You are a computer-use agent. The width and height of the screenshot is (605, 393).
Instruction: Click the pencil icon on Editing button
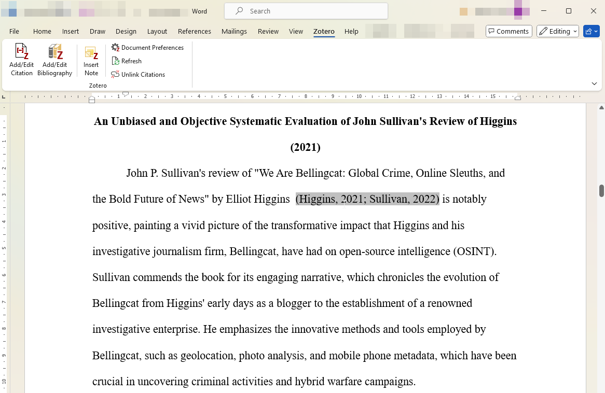543,31
